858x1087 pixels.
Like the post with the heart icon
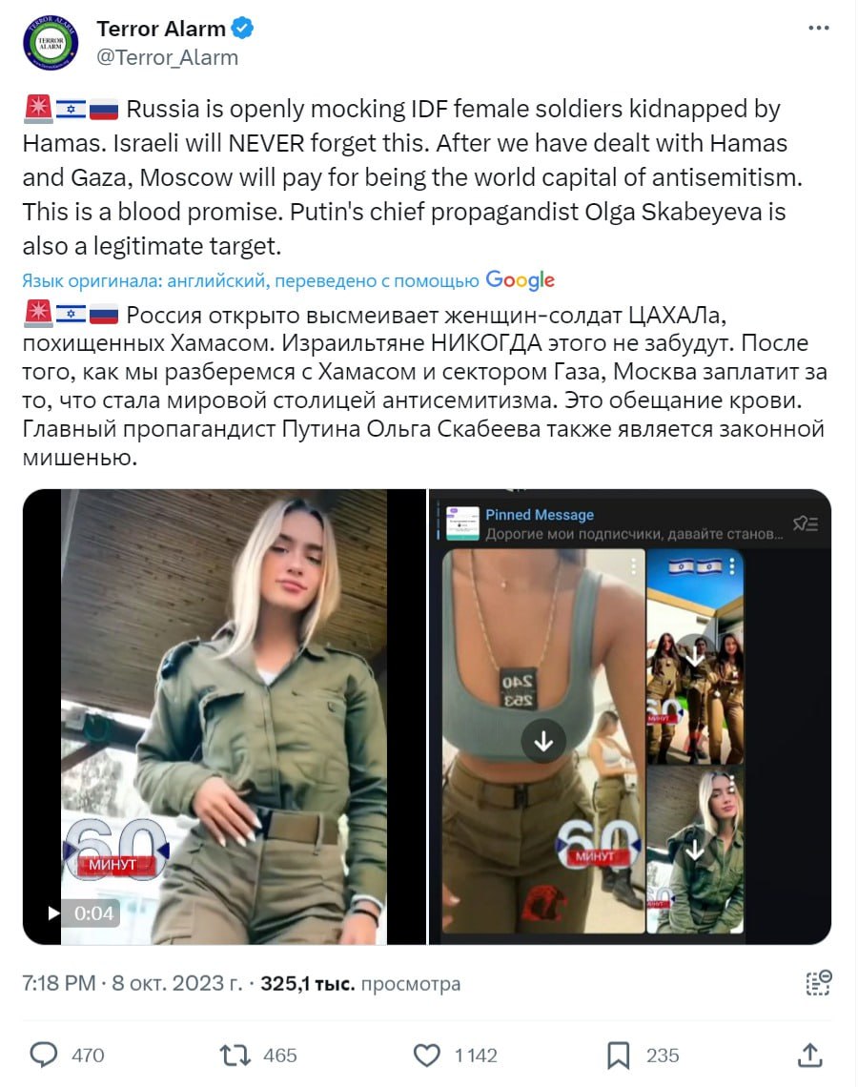(427, 1056)
